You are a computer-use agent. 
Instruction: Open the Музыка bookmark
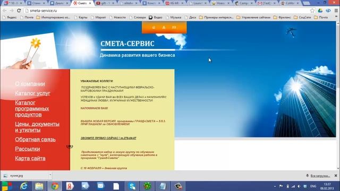pyautogui.click(x=174, y=18)
